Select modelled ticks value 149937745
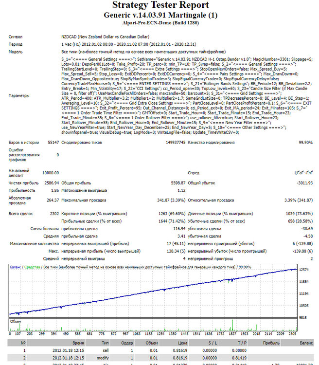 click(x=176, y=143)
